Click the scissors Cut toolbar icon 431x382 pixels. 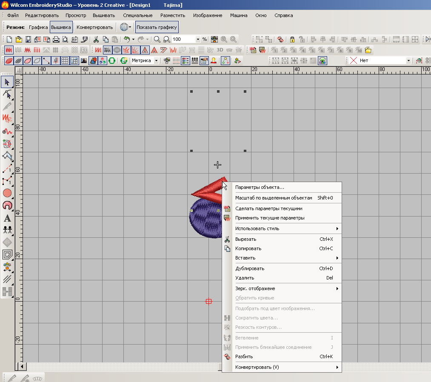tap(96, 39)
